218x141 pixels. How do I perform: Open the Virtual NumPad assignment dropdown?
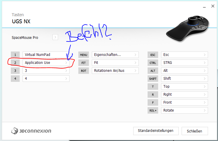coord(46,55)
